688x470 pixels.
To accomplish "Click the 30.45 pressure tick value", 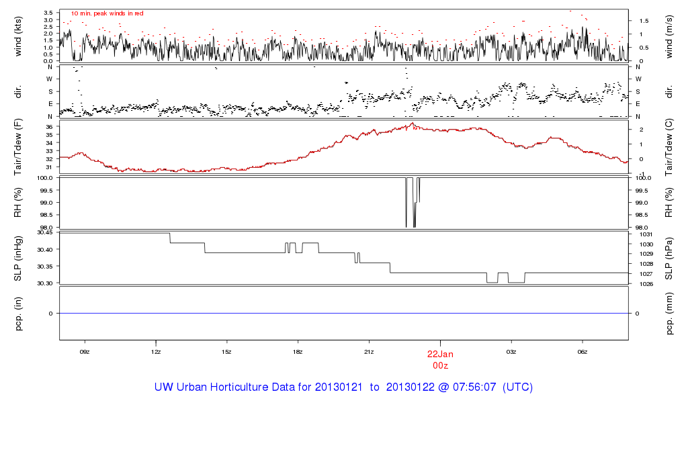I will tap(45, 232).
